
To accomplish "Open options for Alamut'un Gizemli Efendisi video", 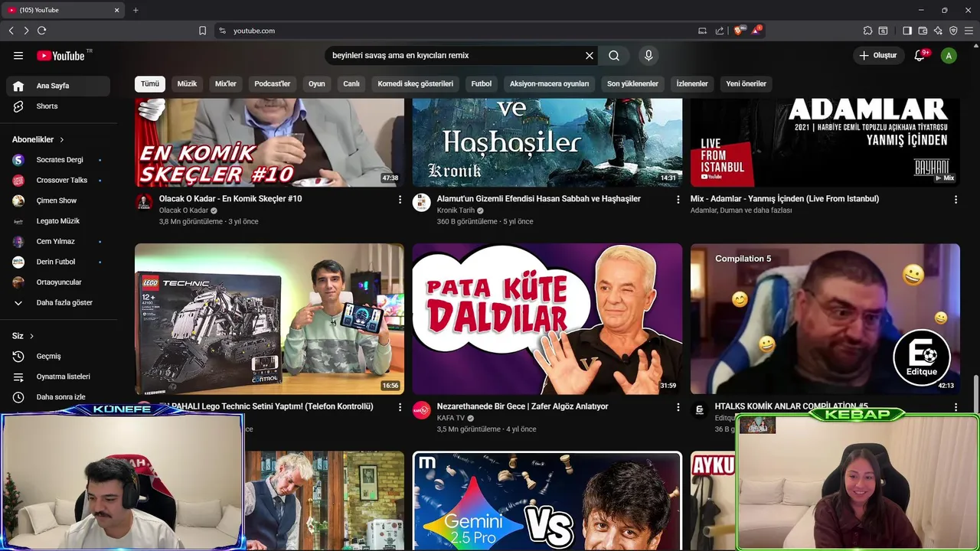I will (678, 199).
